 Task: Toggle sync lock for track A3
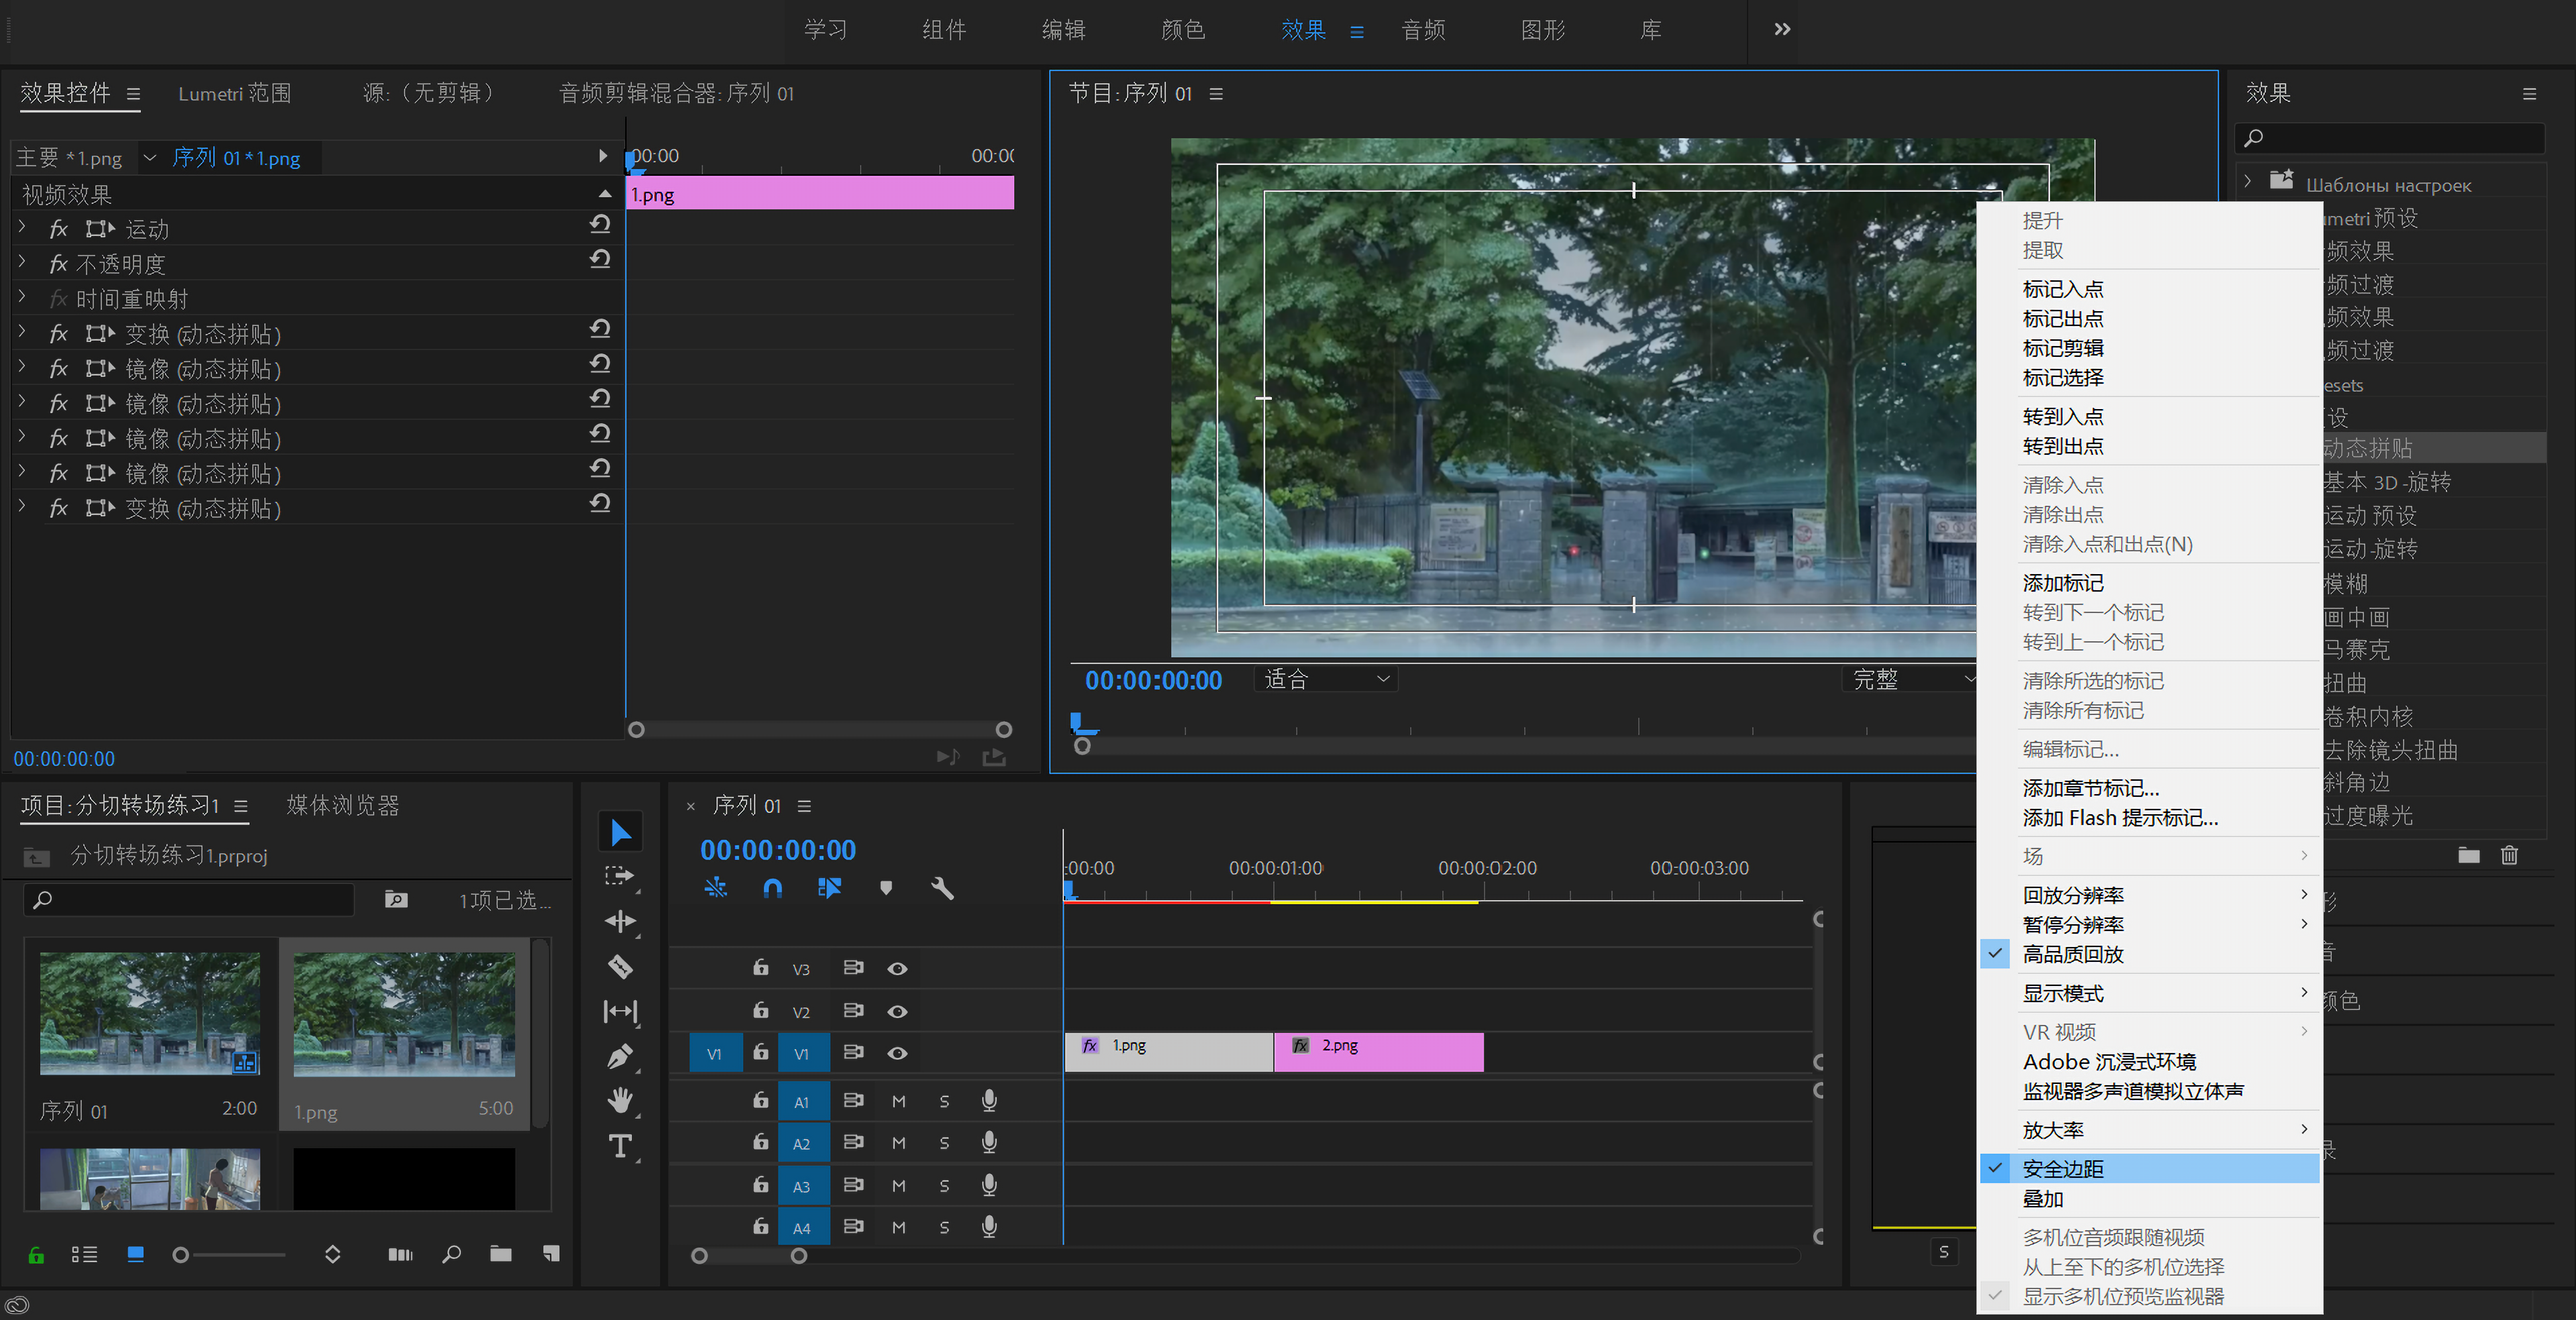pyautogui.click(x=853, y=1185)
